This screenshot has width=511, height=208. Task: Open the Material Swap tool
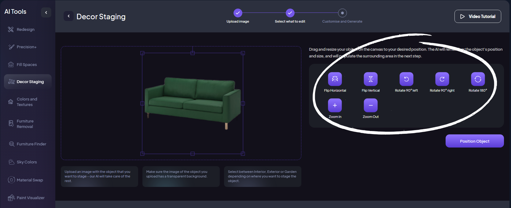tap(30, 180)
